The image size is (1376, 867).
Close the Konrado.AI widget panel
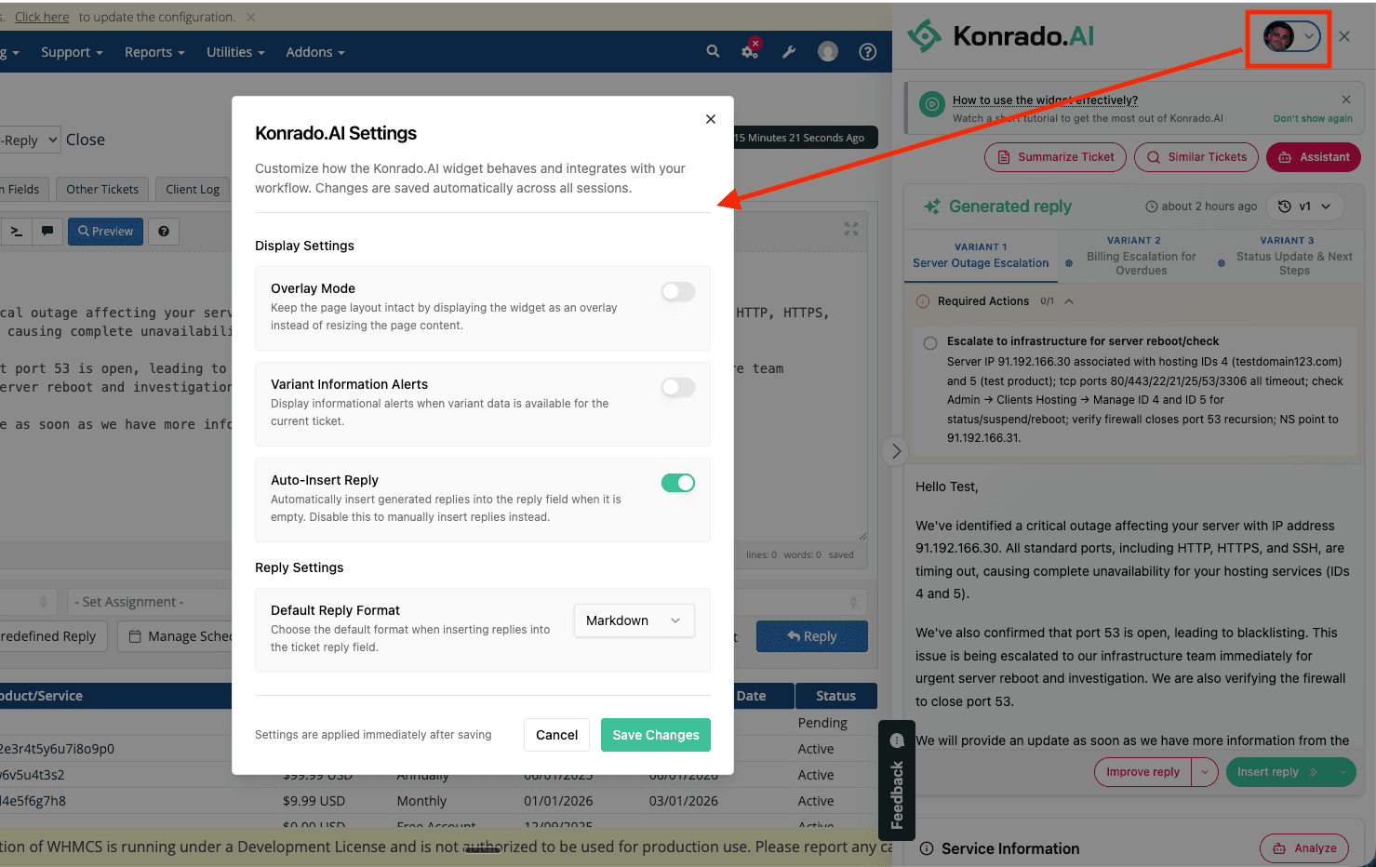click(1344, 36)
